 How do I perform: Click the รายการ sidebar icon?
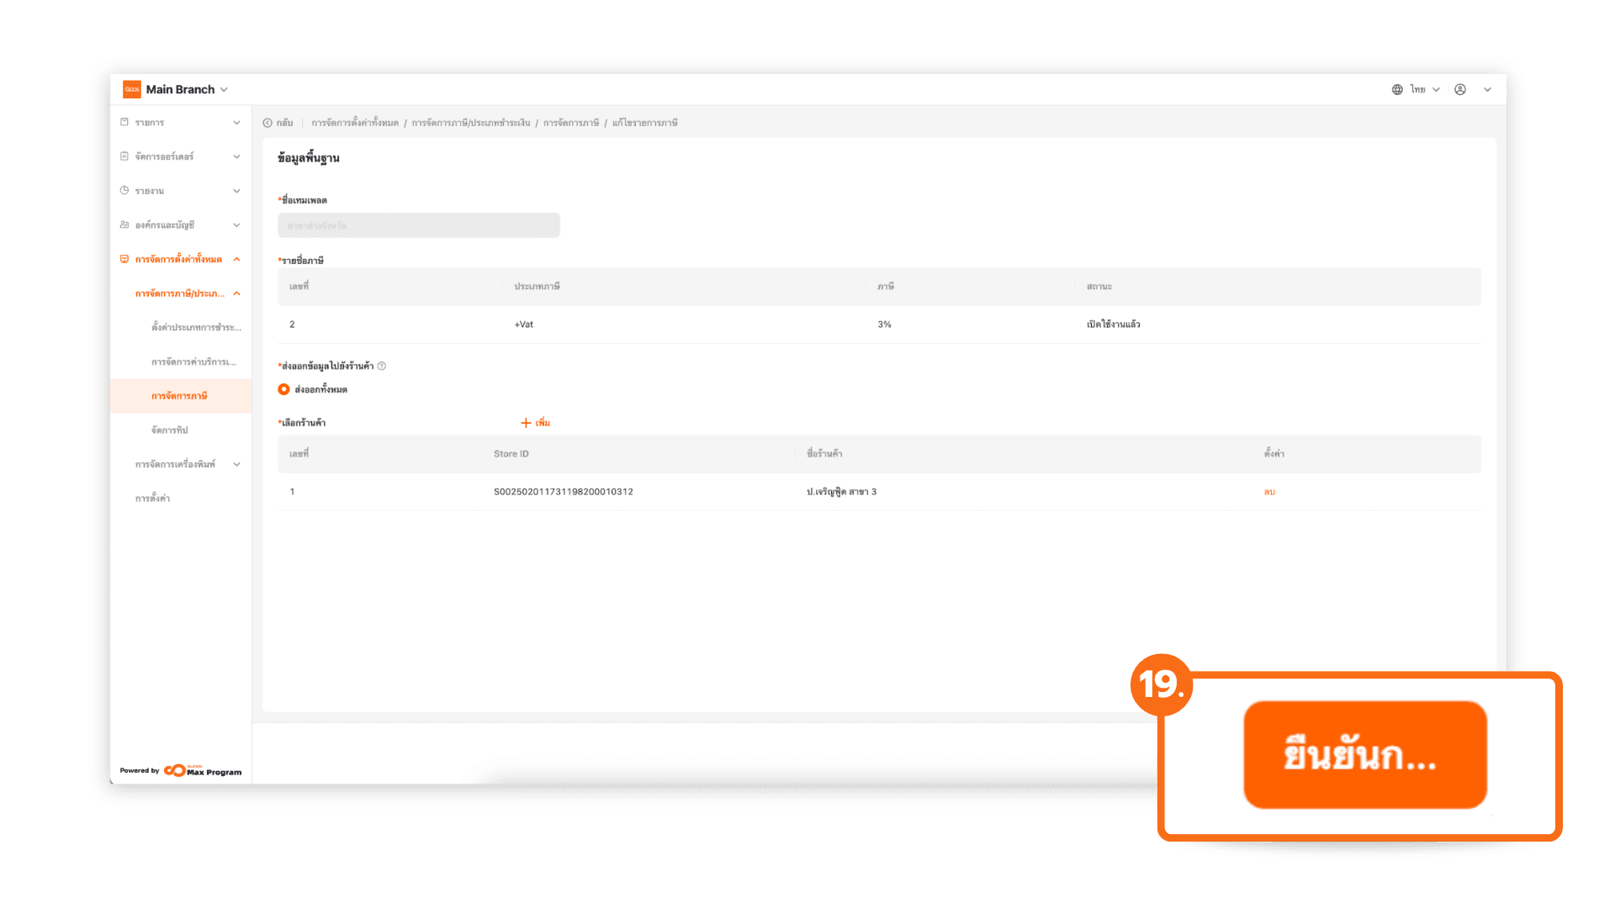124,123
